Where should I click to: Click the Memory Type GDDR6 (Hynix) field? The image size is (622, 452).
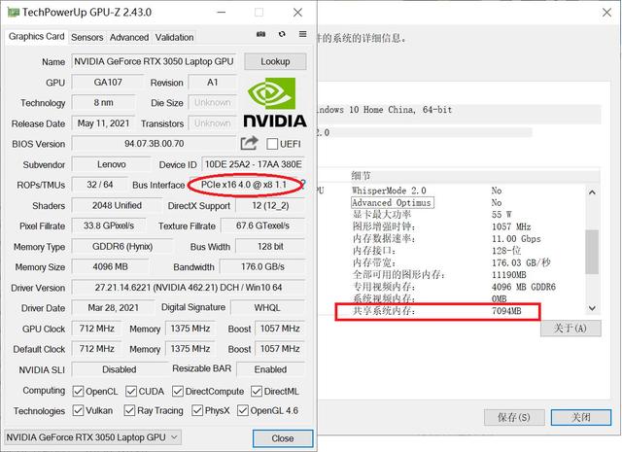click(122, 247)
